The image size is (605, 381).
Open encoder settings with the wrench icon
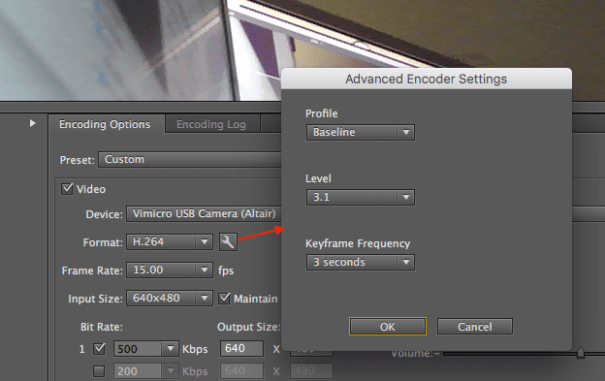228,242
